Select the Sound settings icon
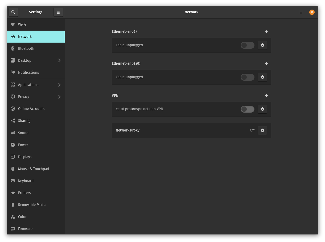This screenshot has width=325, height=242. tap(13, 133)
